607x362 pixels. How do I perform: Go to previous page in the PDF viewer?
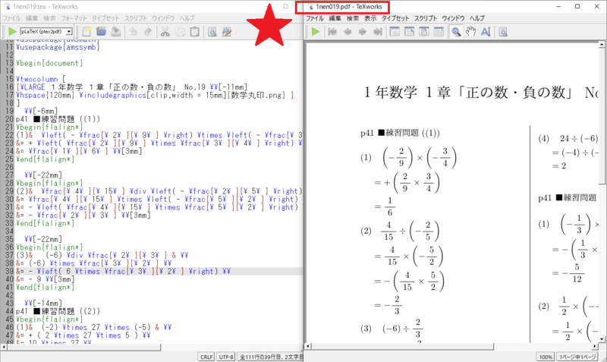[348, 32]
